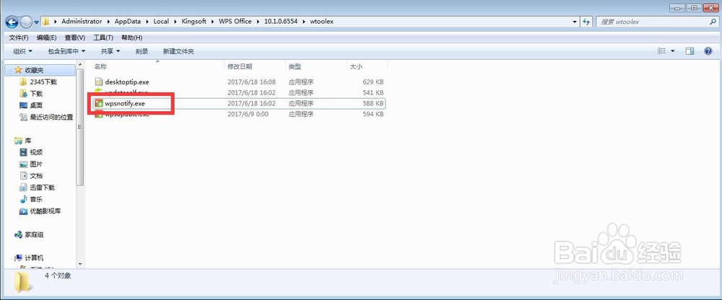Open 2345下载 folder in favorites

43,82
